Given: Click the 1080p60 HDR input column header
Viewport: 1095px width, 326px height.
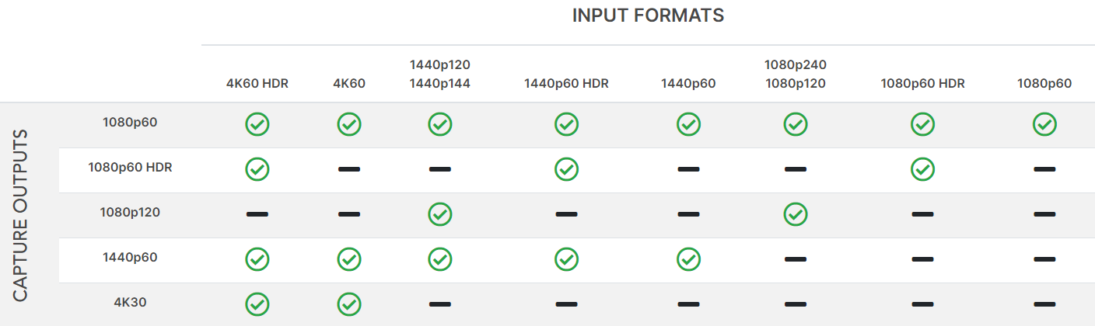Looking at the screenshot, I should coord(922,84).
